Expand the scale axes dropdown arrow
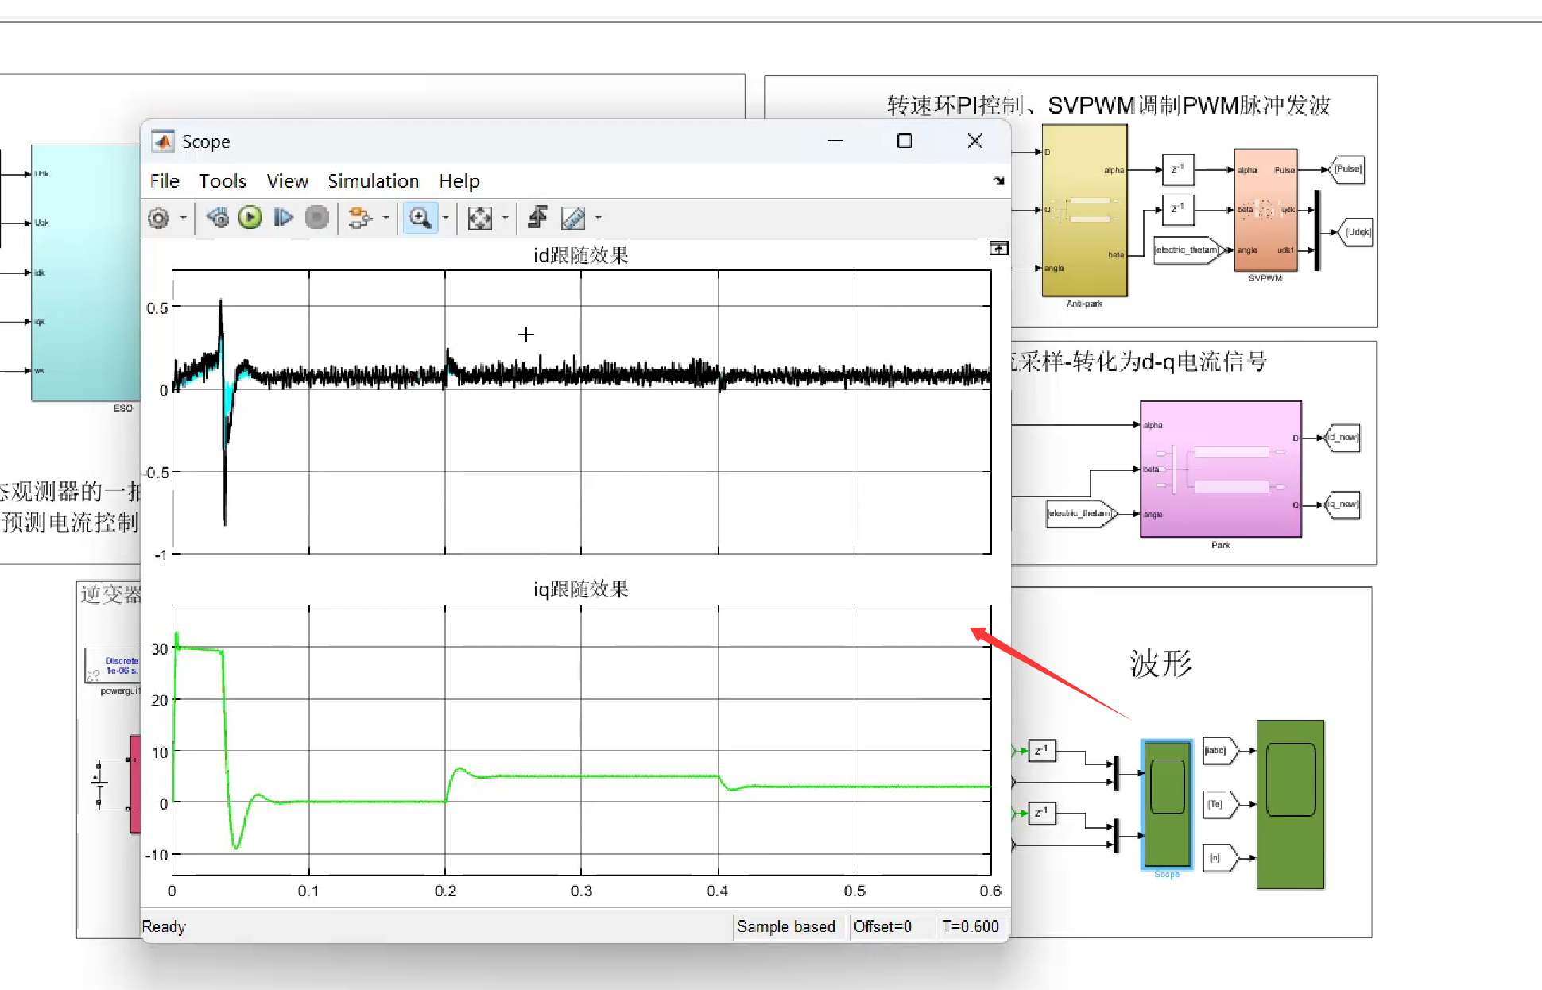 505,218
